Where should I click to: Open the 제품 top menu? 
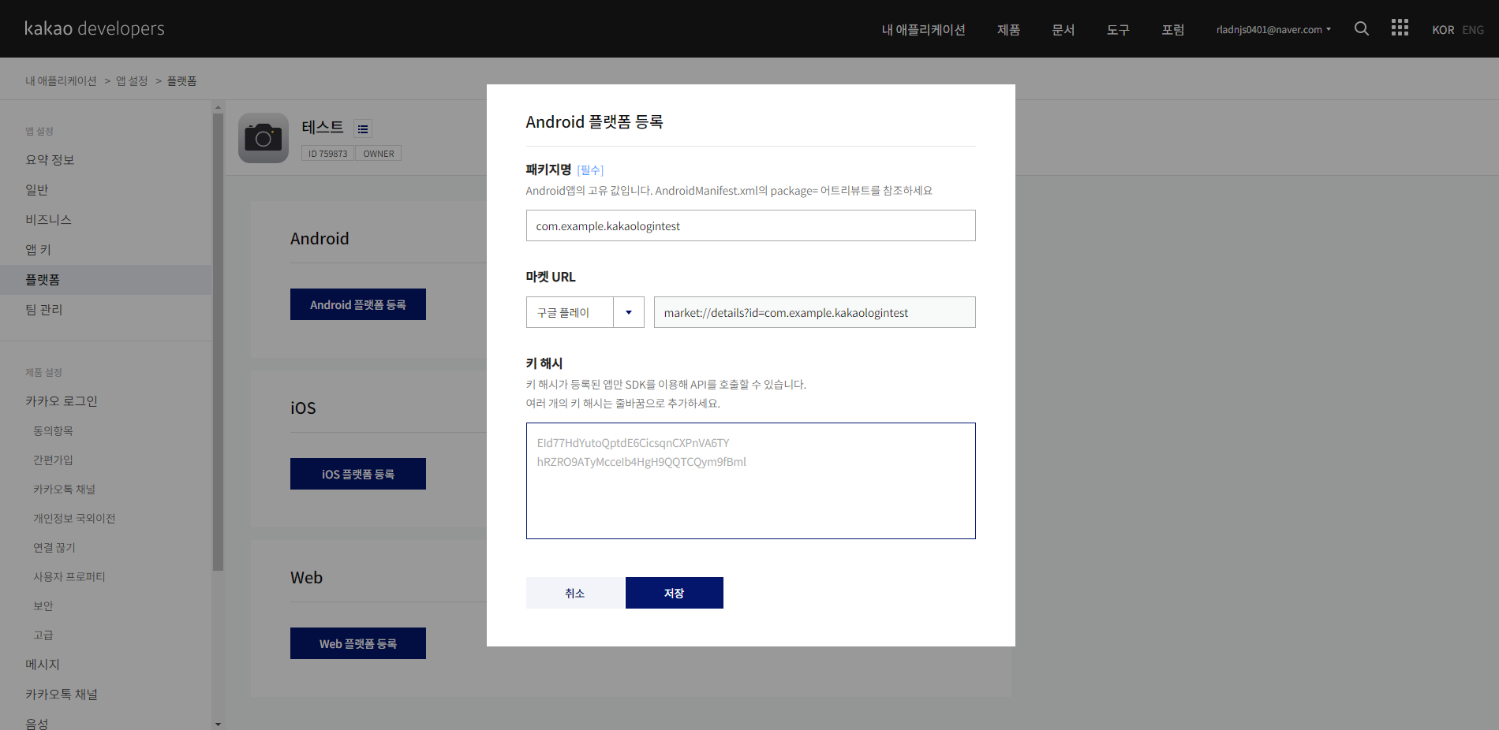pyautogui.click(x=1008, y=29)
